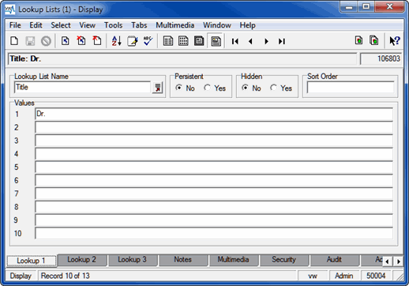Click the record number 106803
The image size is (409, 286).
388,58
